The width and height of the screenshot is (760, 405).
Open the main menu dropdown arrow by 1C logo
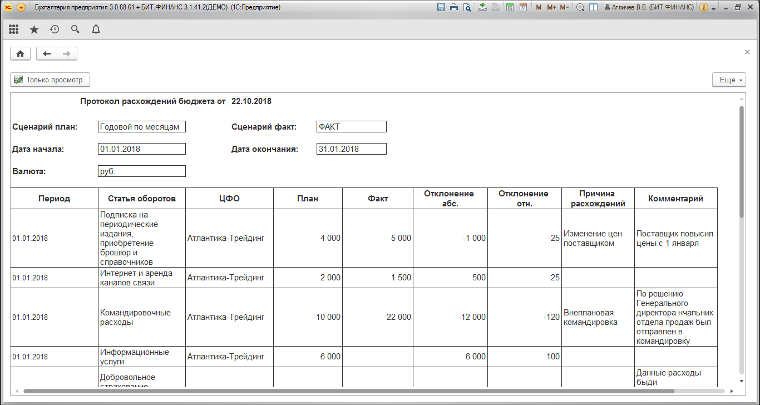(x=21, y=8)
